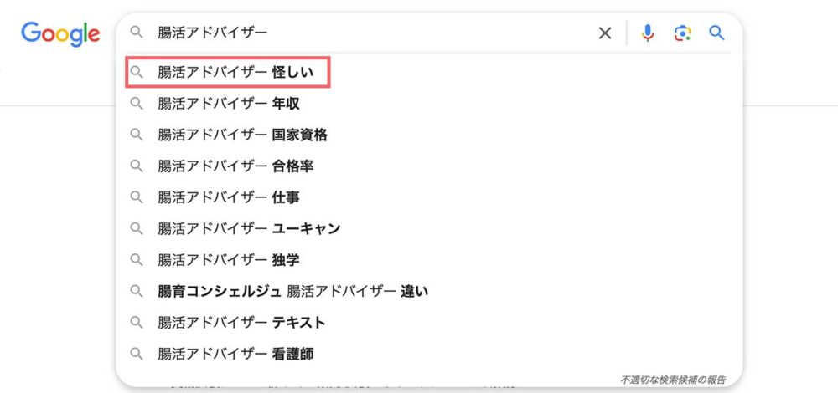This screenshot has width=838, height=393.
Task: Choose suggestion 腸活アドバイザー 独学
Action: coord(428,260)
